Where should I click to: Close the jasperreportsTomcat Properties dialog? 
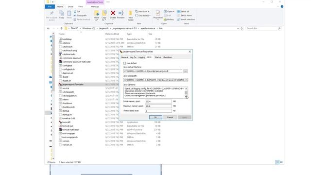point(190,52)
